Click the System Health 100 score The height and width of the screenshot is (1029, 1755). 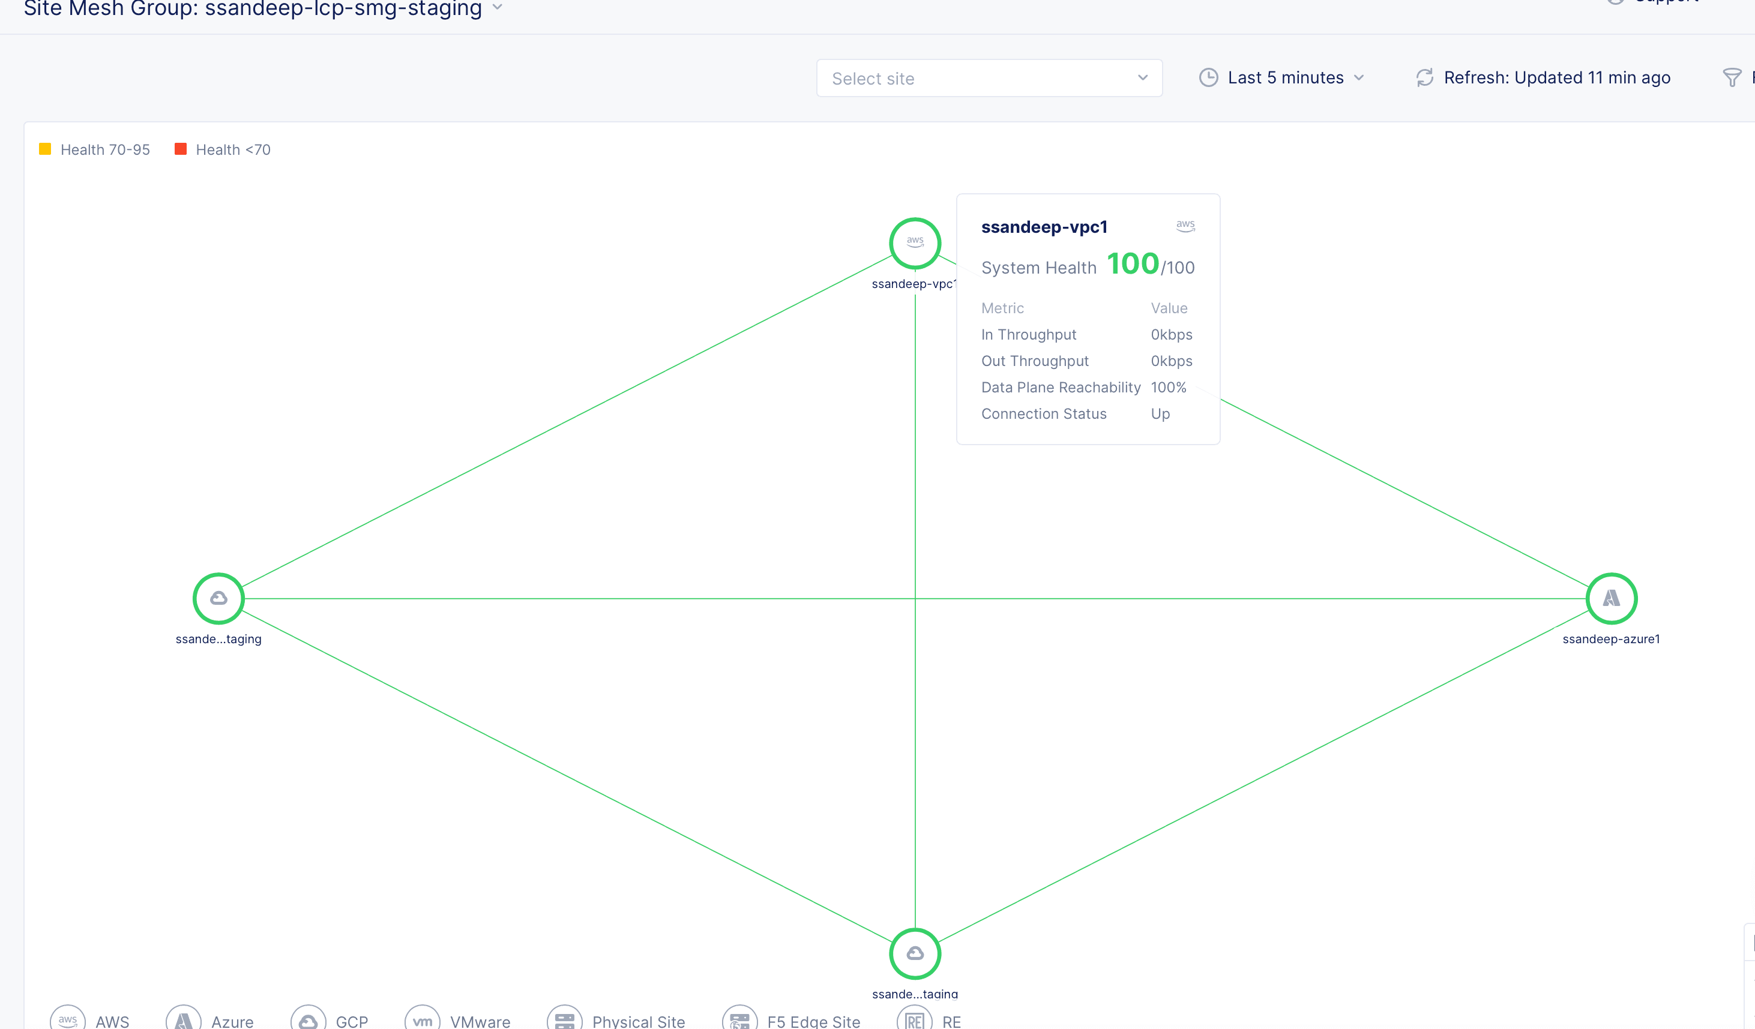(x=1133, y=264)
